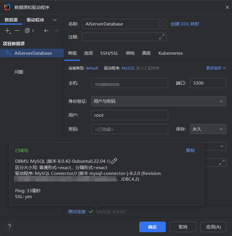This screenshot has width=232, height=236.
Task: Expand the comment field with arrows icon
Action: tap(162, 37)
